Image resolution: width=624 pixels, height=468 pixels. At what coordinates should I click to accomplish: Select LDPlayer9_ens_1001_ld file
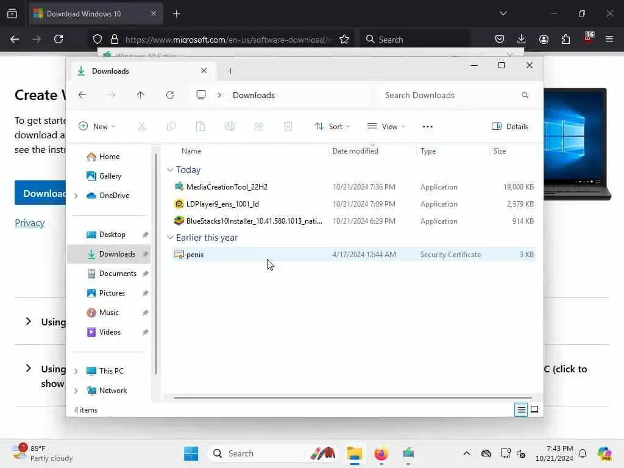tap(354, 204)
